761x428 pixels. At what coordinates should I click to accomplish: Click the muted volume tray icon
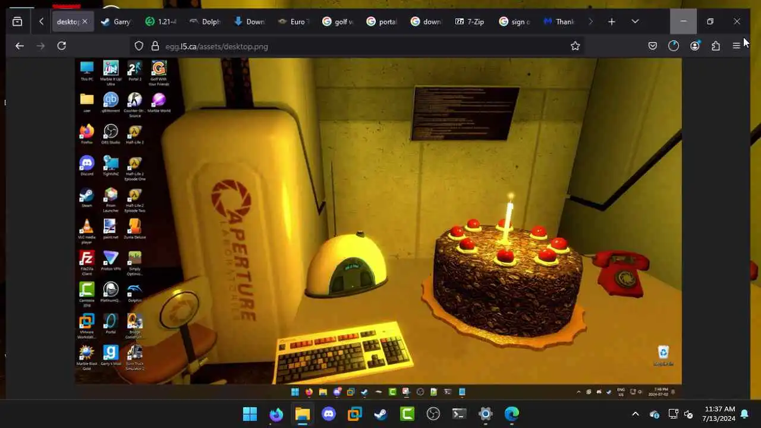[688, 414]
